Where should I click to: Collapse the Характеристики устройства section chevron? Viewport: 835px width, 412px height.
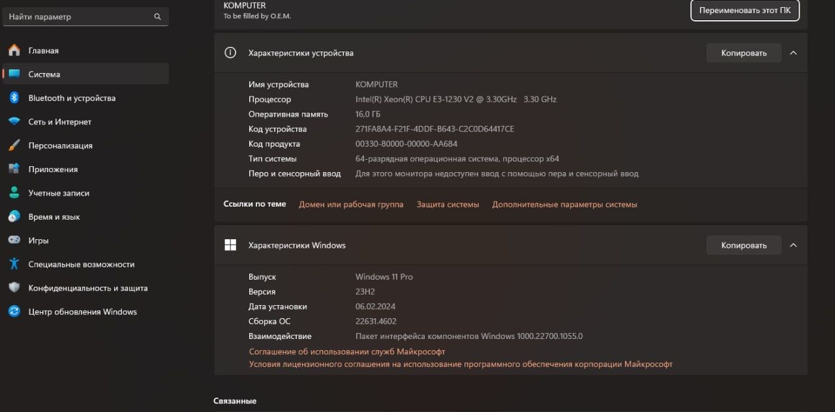click(x=793, y=53)
